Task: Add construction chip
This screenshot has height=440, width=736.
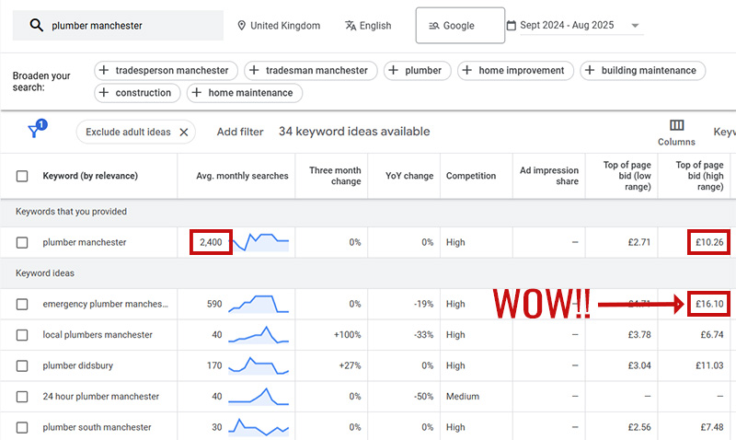Action: click(137, 93)
